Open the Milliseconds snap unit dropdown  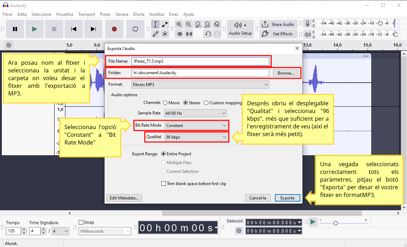coord(105,231)
